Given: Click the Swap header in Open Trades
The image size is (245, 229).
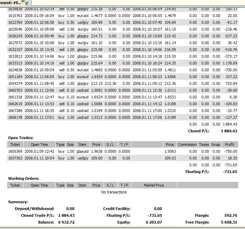Looking at the screenshot, I should [216, 145].
